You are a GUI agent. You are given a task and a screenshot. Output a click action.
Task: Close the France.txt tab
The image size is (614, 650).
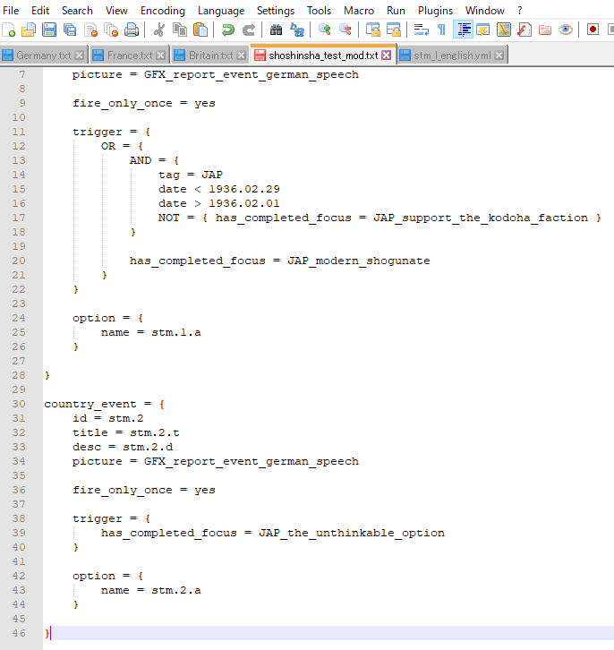click(161, 56)
